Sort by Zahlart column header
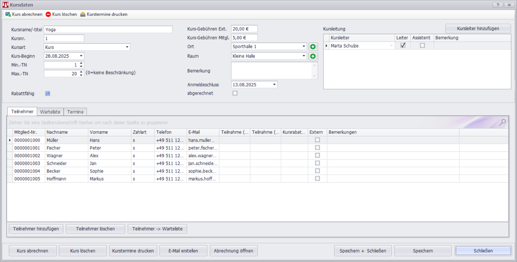Image resolution: width=517 pixels, height=262 pixels. (143, 132)
